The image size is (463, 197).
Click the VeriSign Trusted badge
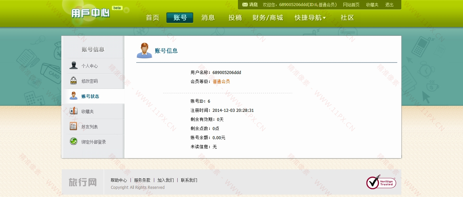tap(381, 182)
